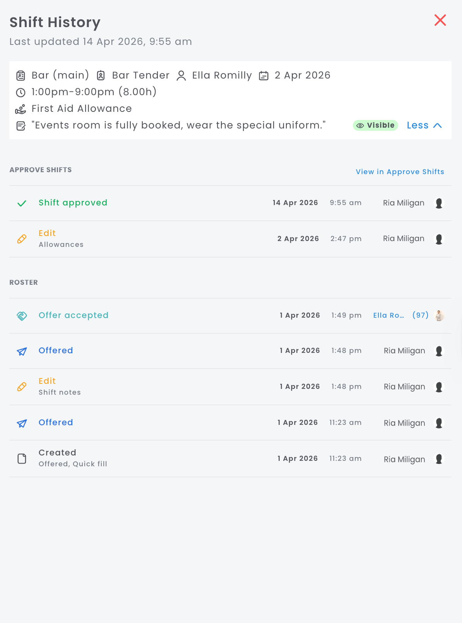This screenshot has height=623, width=462.
Task: Click the Created document icon
Action: point(22,459)
